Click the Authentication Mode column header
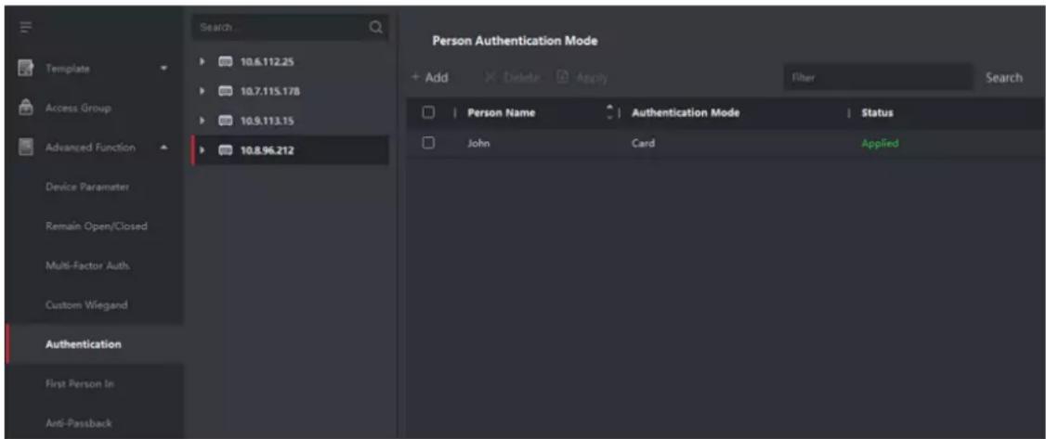 tap(686, 113)
